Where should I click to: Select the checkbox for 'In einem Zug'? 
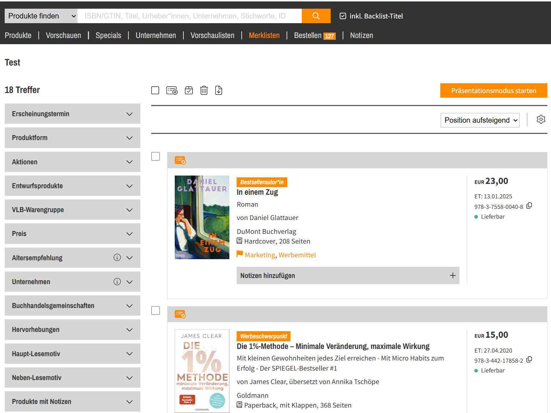pos(156,156)
